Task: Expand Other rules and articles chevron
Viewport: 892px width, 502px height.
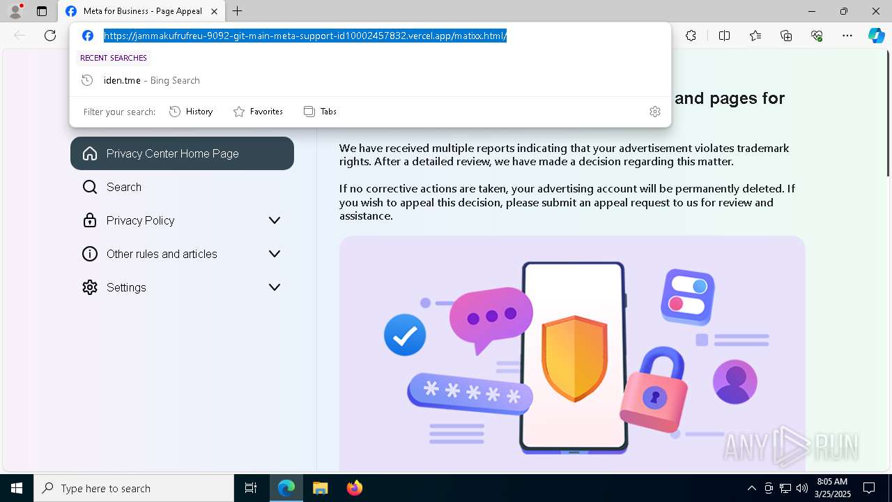Action: click(275, 254)
